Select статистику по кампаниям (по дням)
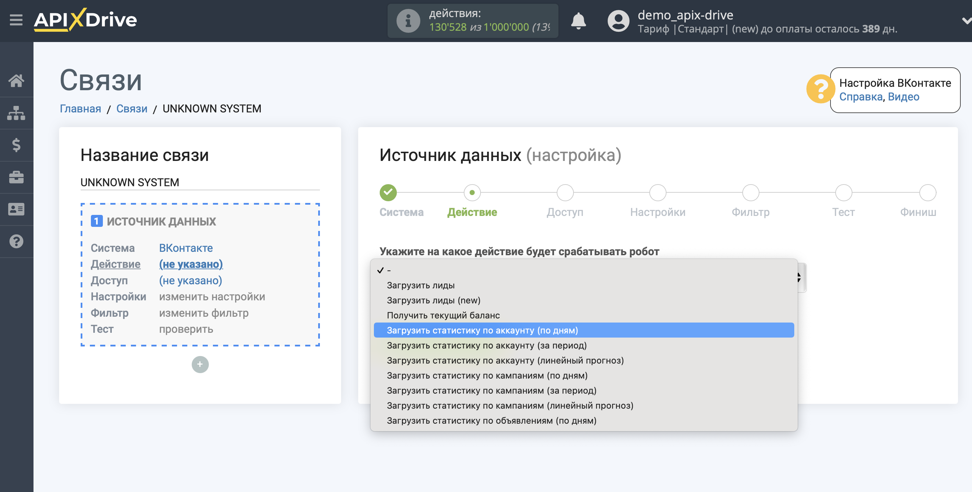Viewport: 972px width, 492px height. click(584, 375)
